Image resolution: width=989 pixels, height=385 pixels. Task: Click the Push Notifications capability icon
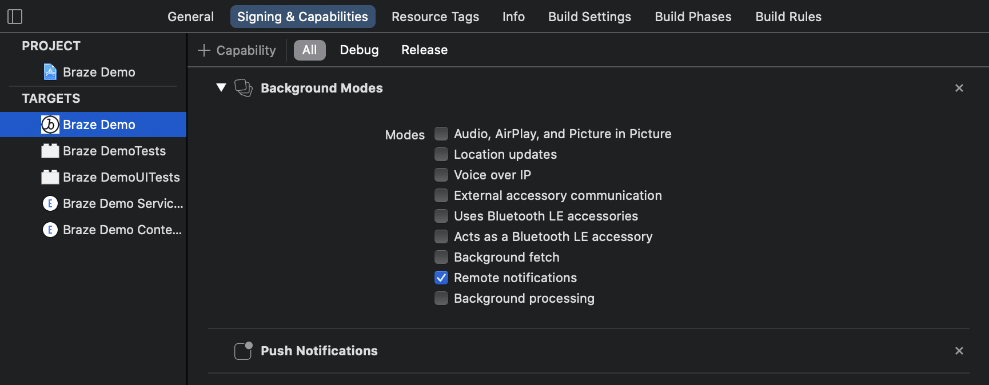[244, 351]
